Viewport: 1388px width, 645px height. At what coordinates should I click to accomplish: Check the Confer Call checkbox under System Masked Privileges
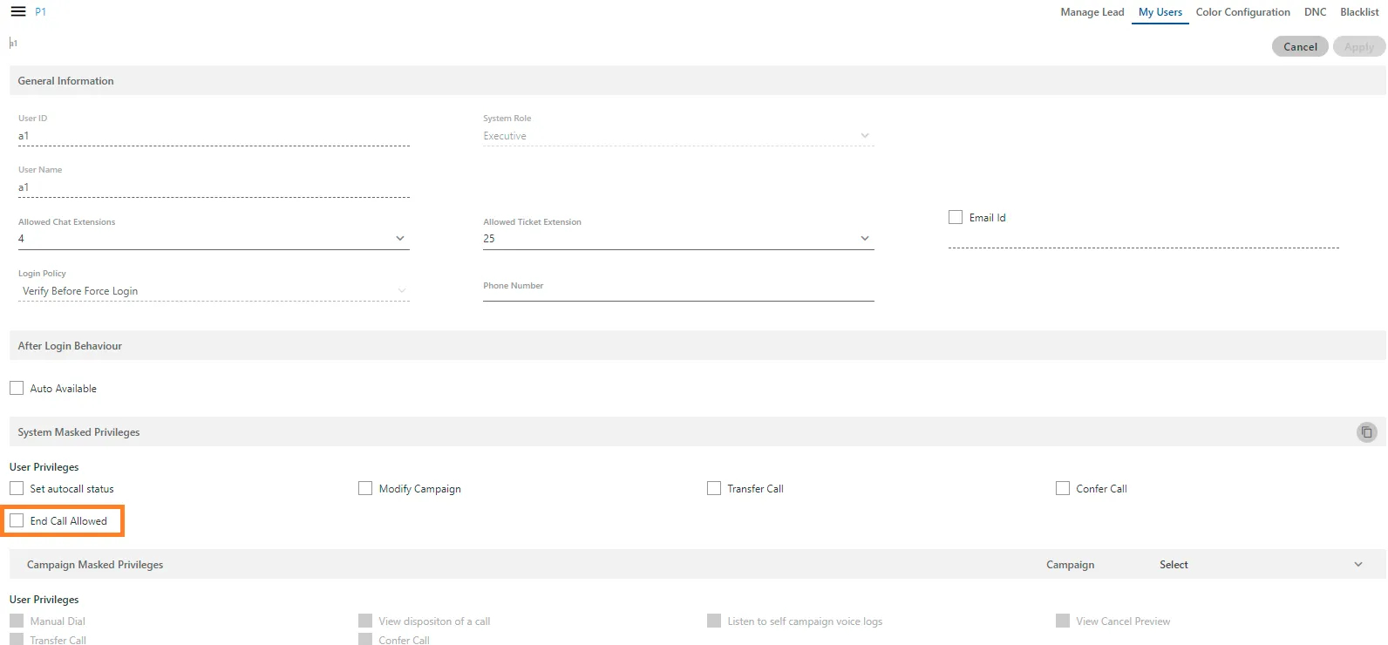[1063, 488]
